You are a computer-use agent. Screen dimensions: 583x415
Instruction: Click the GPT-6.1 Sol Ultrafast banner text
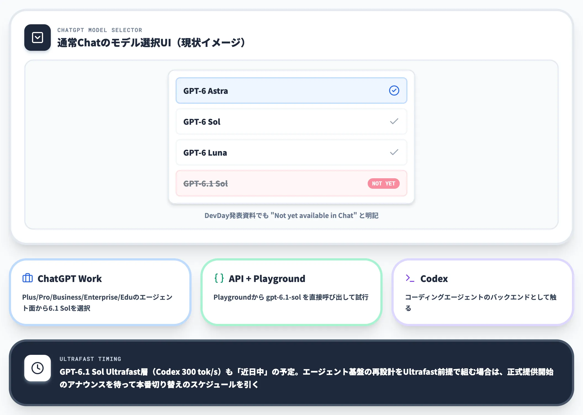click(x=306, y=378)
